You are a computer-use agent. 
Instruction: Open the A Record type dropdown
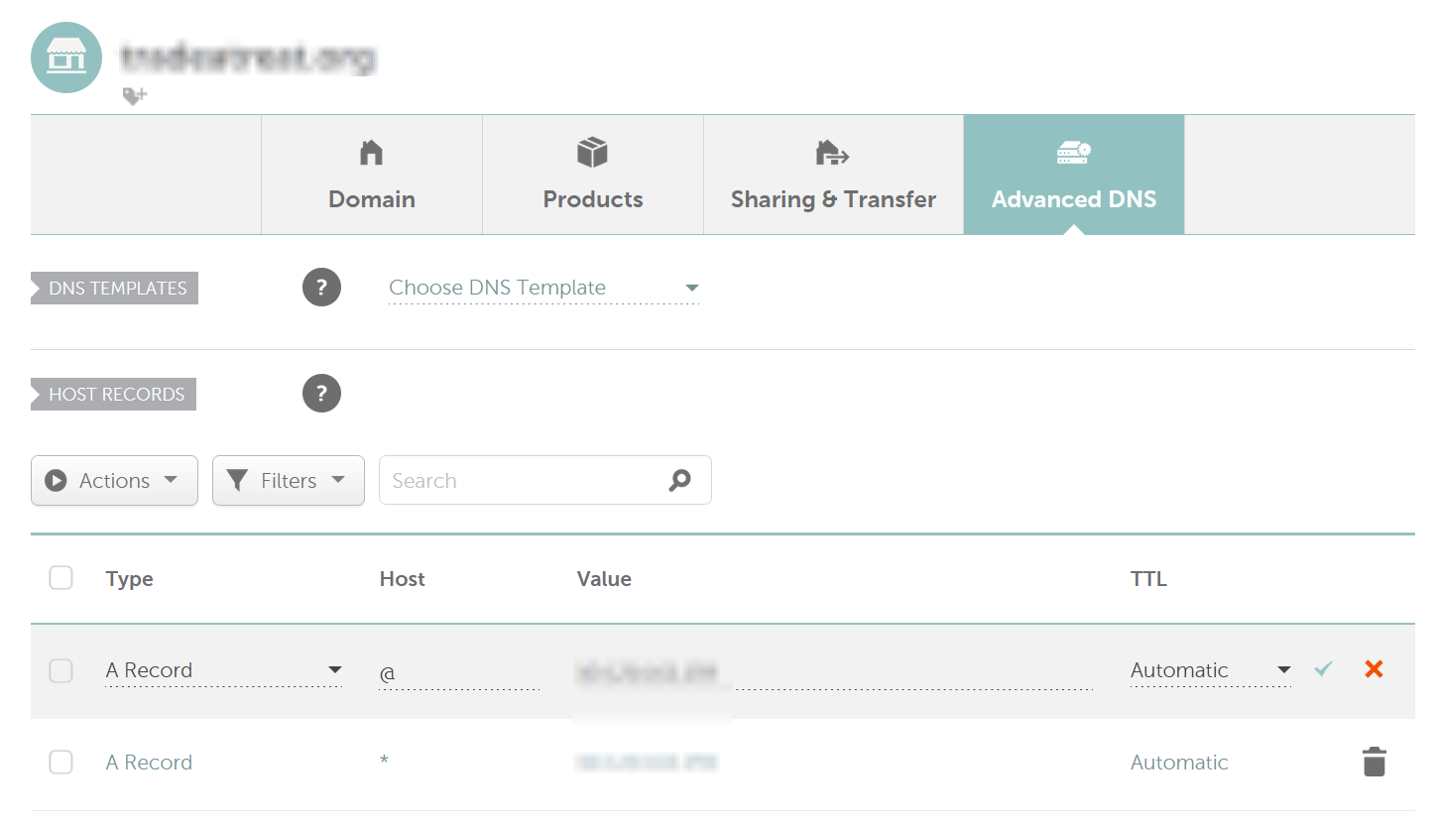point(224,670)
